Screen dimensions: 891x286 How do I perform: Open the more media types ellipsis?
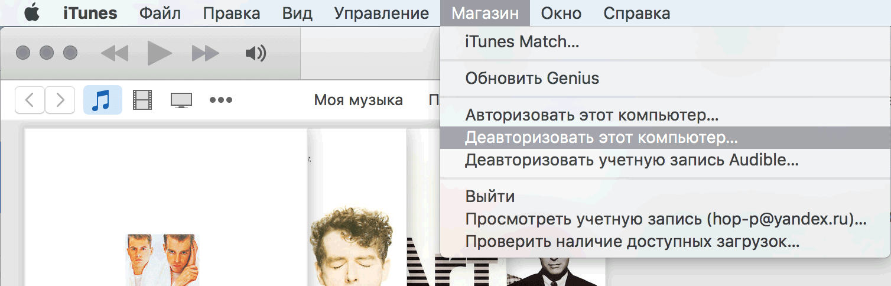click(221, 100)
